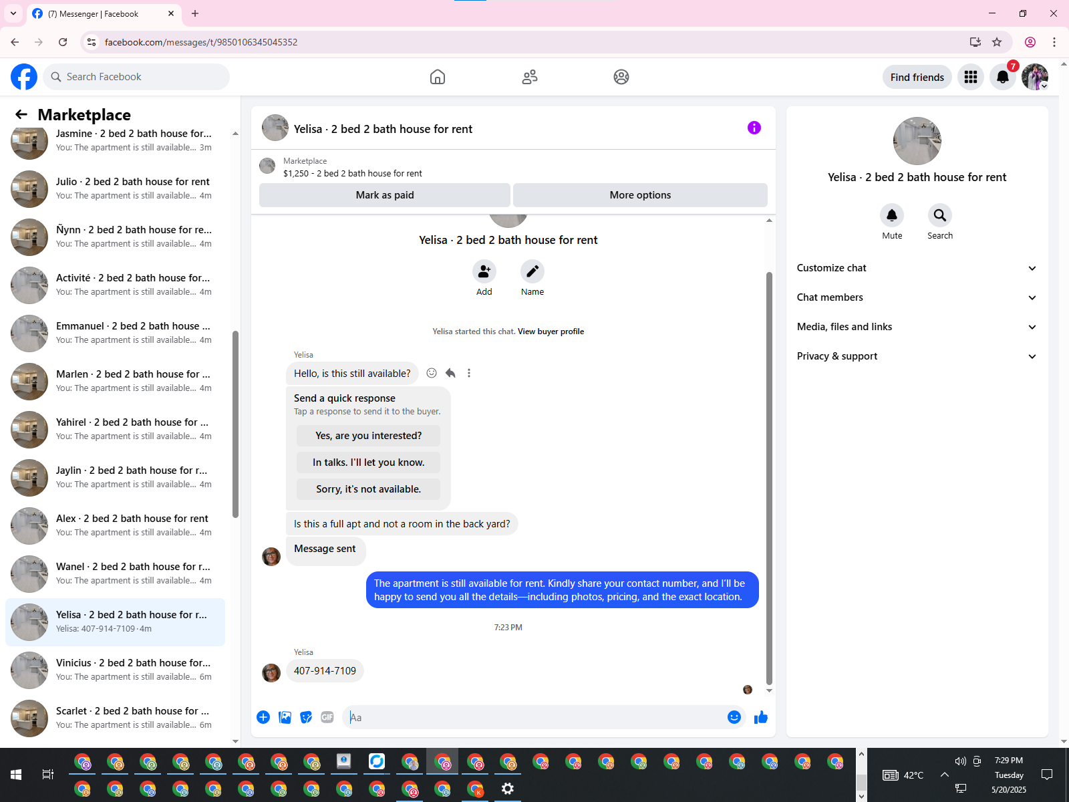This screenshot has width=1069, height=802.
Task: Open emoji picker in message box
Action: click(734, 717)
